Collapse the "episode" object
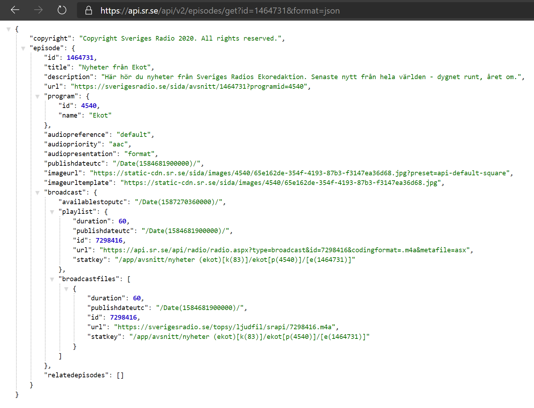This screenshot has width=534, height=408. [23, 48]
